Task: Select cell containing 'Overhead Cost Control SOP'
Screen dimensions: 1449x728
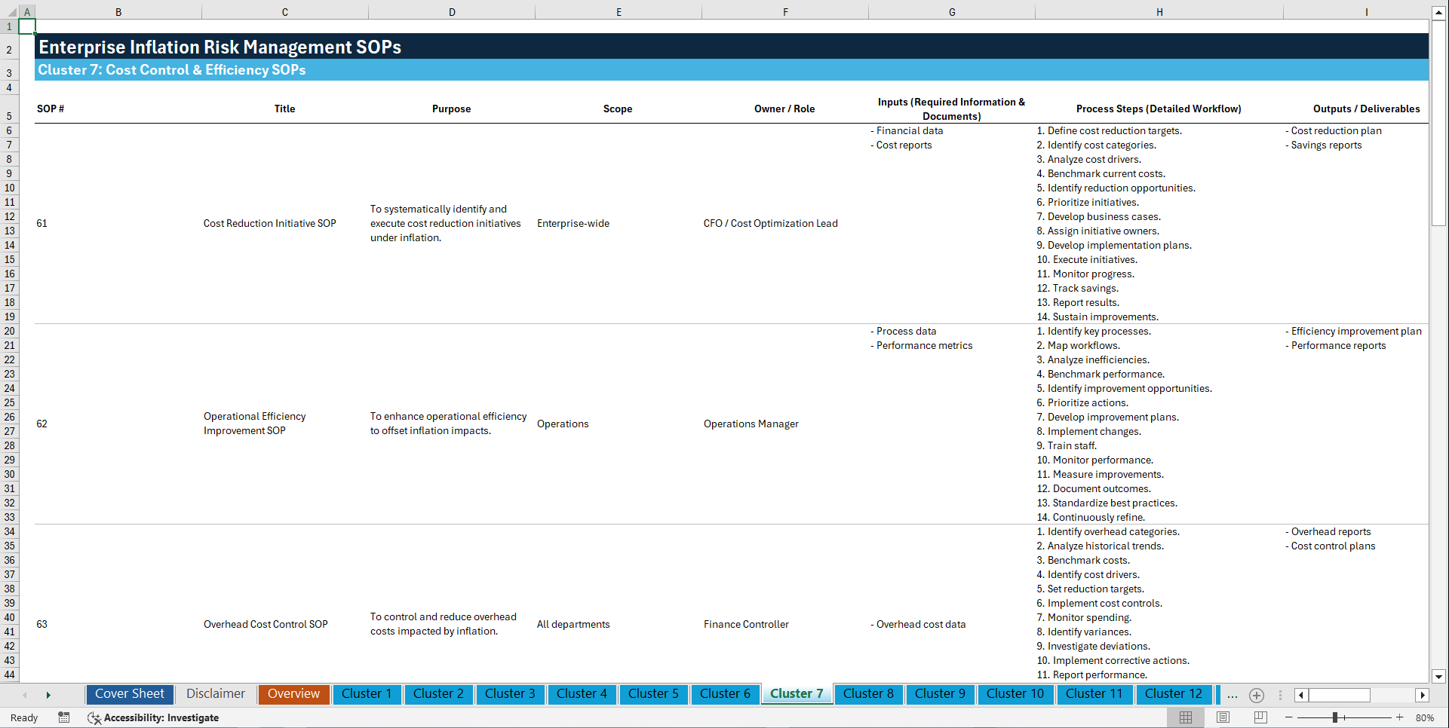Action: pos(266,624)
